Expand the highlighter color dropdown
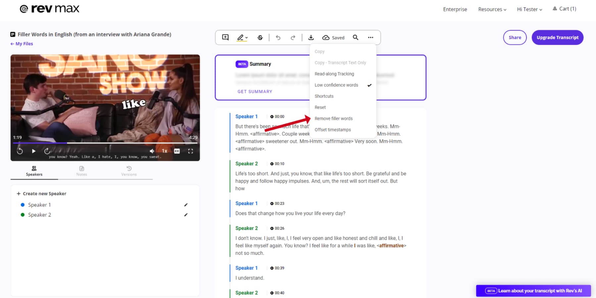 246,37
